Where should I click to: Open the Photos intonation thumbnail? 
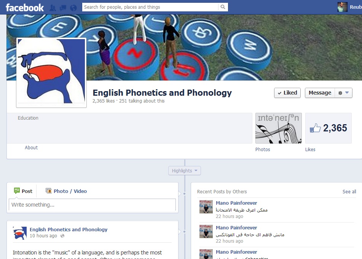278,128
